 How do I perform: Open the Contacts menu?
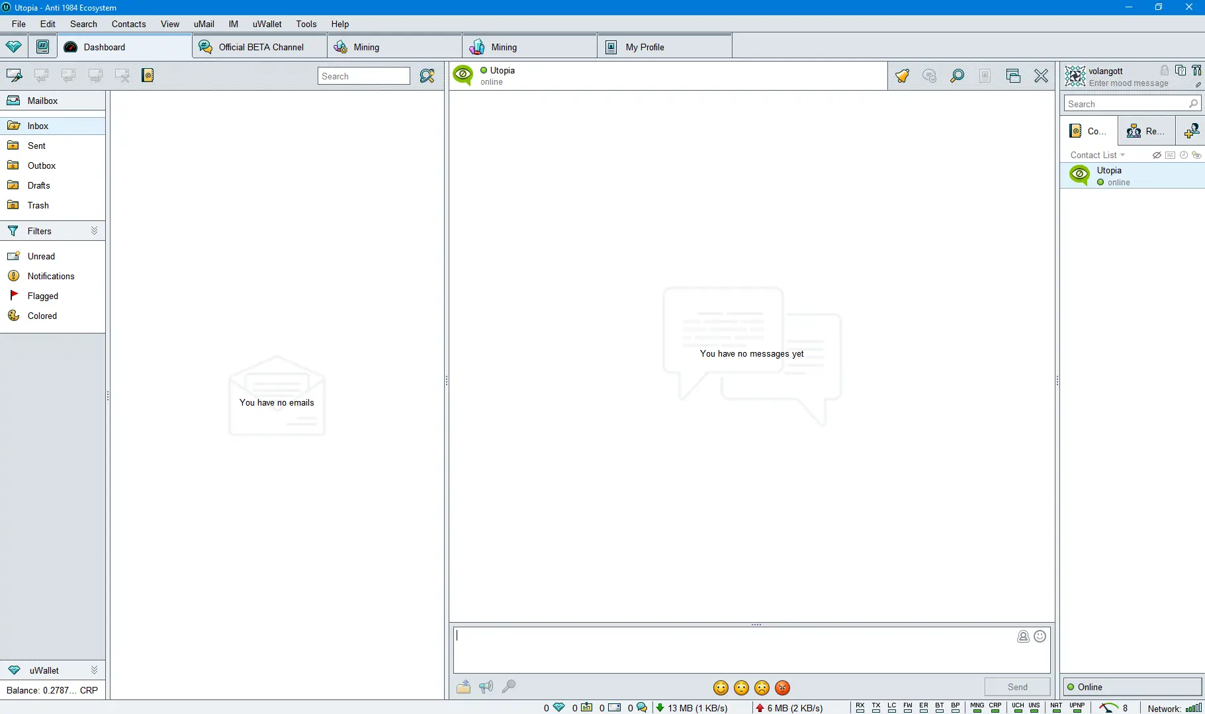128,24
